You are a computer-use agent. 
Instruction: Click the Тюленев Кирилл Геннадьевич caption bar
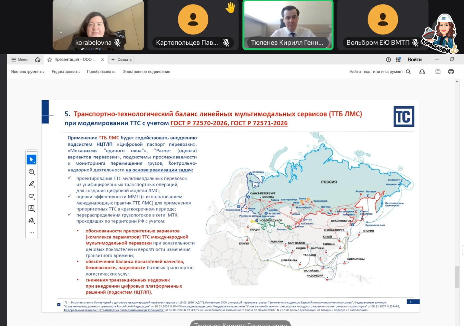coord(240,324)
